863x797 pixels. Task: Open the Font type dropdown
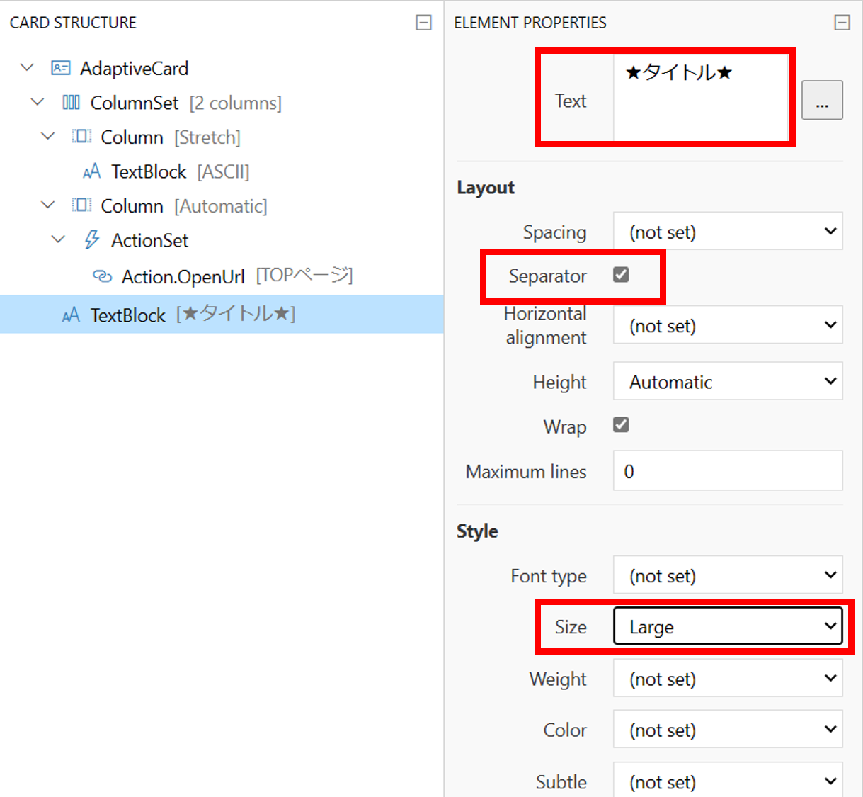(728, 575)
